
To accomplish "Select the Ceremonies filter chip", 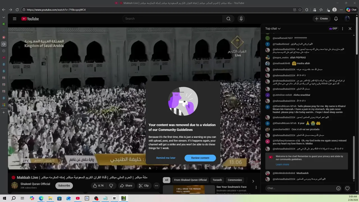I will tap(235, 180).
